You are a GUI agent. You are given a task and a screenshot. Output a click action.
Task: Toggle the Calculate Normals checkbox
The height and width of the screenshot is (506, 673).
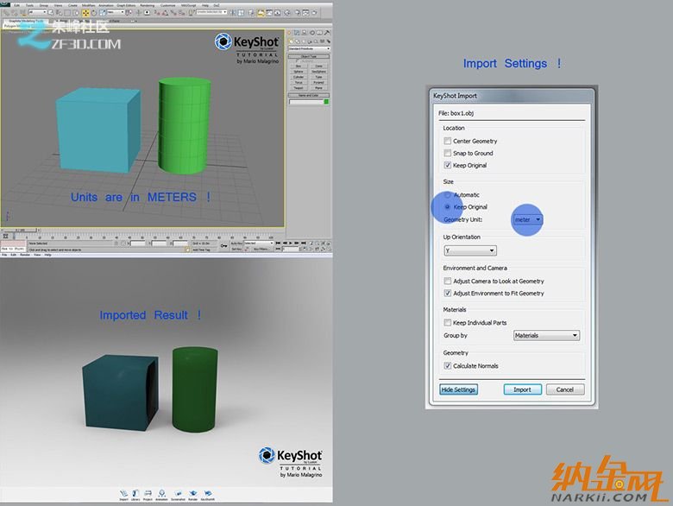pos(447,366)
